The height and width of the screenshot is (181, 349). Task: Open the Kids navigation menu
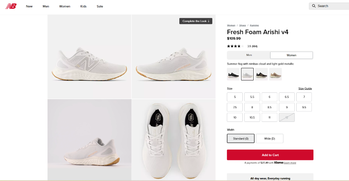click(83, 6)
